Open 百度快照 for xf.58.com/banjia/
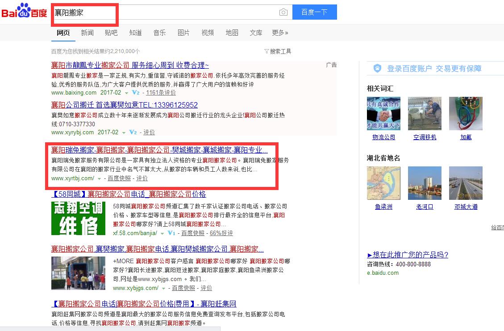 point(192,233)
